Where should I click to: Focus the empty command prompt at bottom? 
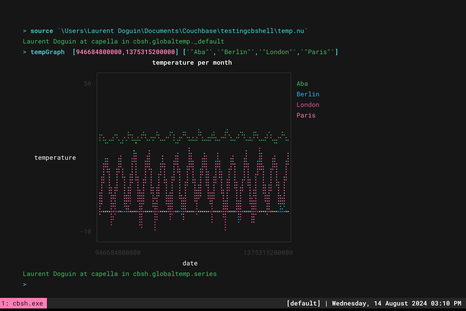(x=25, y=284)
